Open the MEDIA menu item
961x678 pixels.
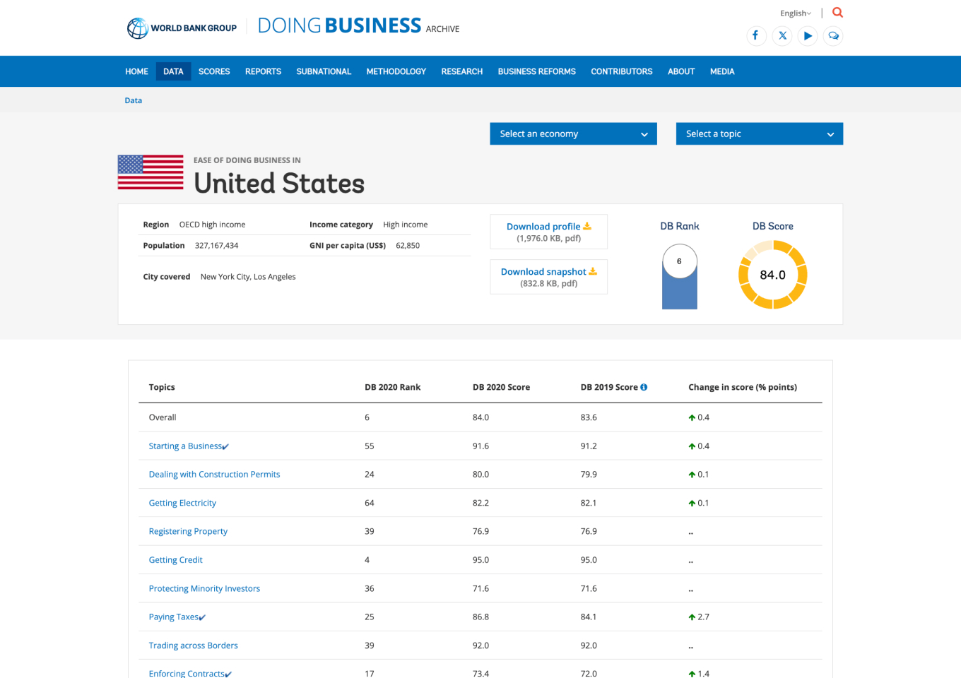pos(722,71)
